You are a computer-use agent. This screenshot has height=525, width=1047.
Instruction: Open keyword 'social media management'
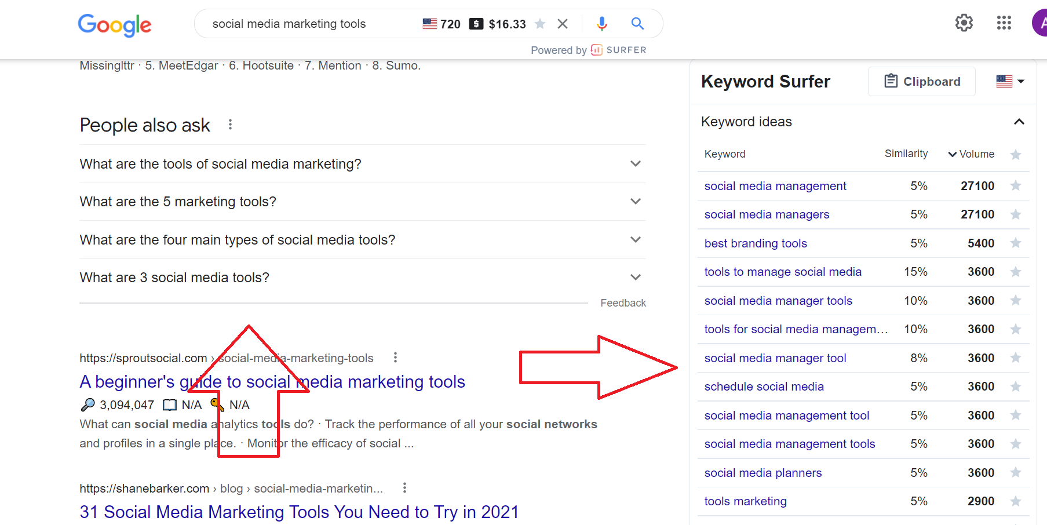click(775, 186)
